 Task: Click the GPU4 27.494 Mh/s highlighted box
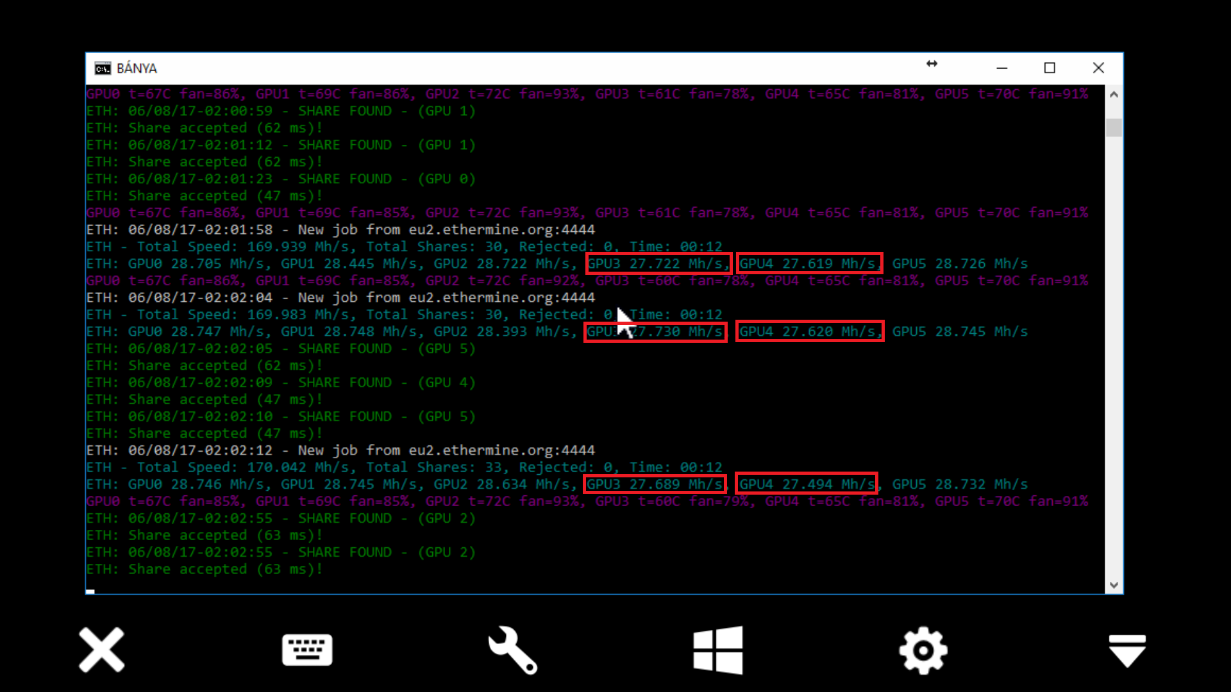tap(807, 484)
